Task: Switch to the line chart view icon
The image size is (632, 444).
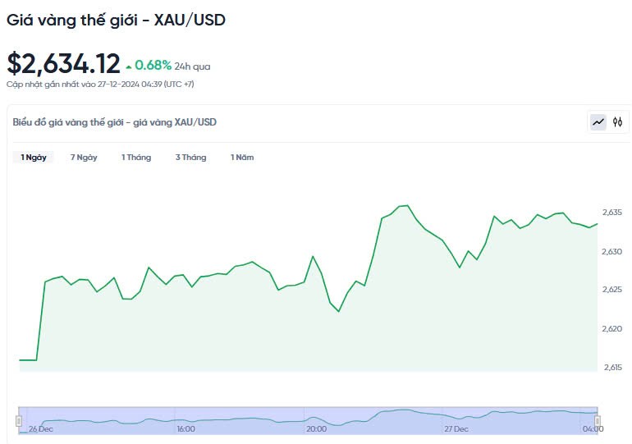Action: (598, 122)
